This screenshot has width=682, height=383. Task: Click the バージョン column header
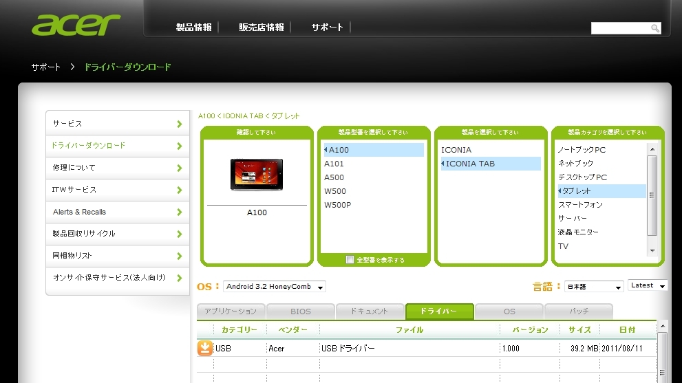(x=530, y=330)
